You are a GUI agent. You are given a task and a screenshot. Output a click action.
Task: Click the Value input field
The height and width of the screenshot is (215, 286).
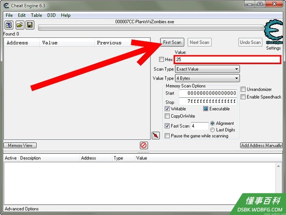pyautogui.click(x=227, y=59)
